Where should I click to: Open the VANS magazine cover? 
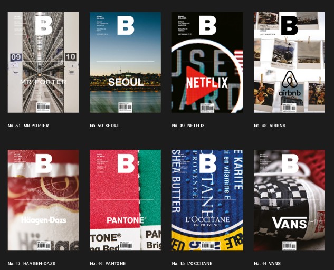tap(289, 200)
